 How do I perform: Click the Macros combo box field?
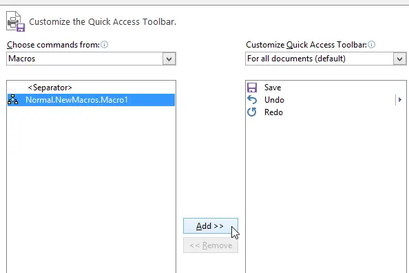(x=91, y=59)
